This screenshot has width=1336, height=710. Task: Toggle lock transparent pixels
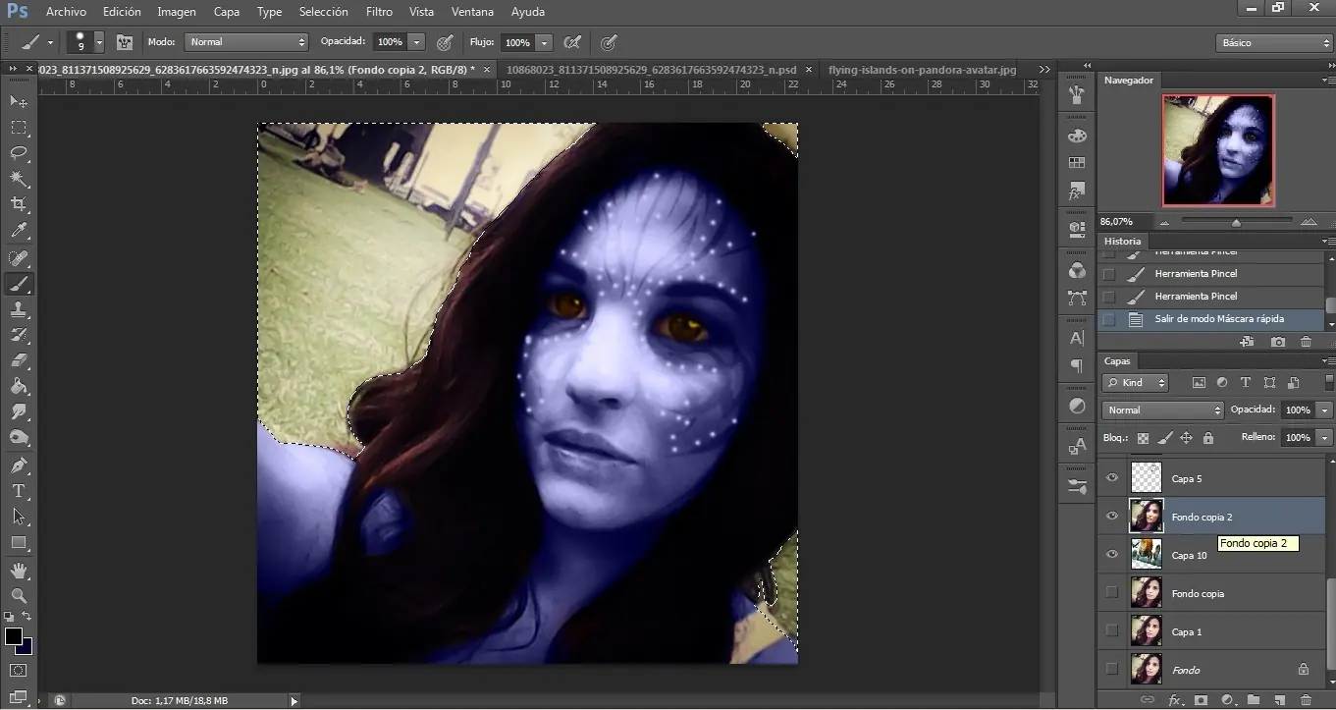point(1143,438)
